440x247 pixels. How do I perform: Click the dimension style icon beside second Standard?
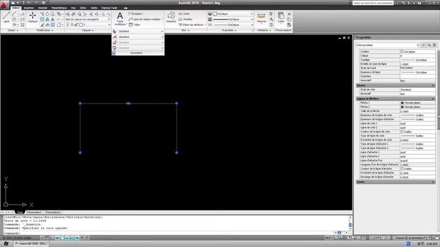(115, 37)
